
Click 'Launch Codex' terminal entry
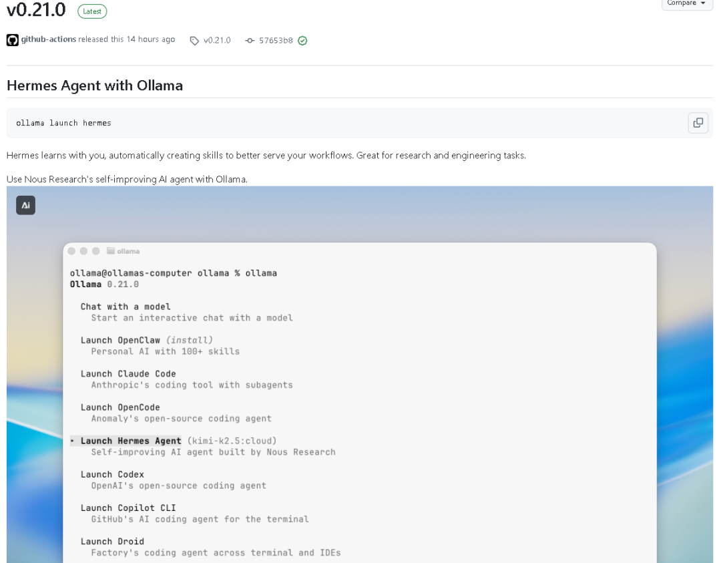coord(112,474)
